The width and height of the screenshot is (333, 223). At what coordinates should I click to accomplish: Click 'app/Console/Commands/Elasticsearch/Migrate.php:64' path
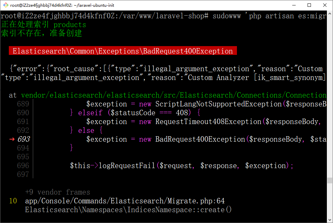pos(125,201)
